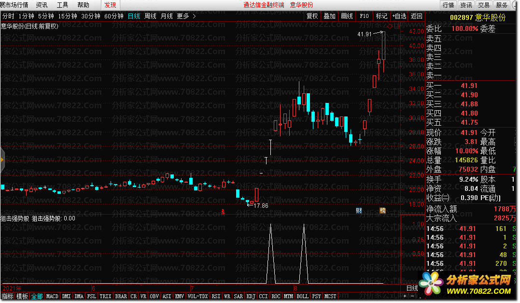The height and width of the screenshot is (303, 520).
Task: Select the RSI indicator
Action: click(x=216, y=296)
